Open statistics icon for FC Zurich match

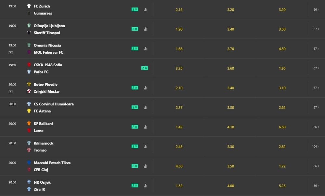[x=145, y=9]
